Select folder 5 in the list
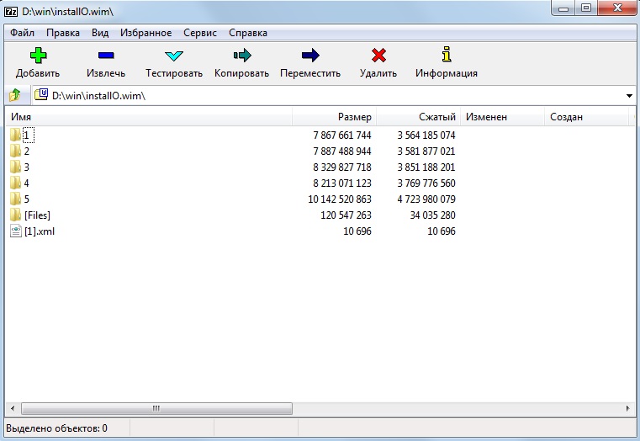Viewport: 640px width, 441px height. click(26, 199)
